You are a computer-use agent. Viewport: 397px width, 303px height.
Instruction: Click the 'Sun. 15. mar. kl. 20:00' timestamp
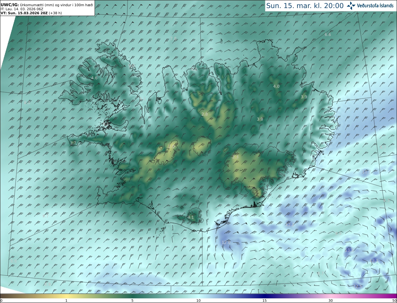[305, 6]
